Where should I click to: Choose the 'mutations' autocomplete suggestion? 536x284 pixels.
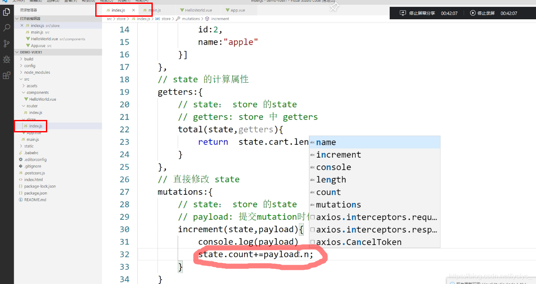pos(375,205)
